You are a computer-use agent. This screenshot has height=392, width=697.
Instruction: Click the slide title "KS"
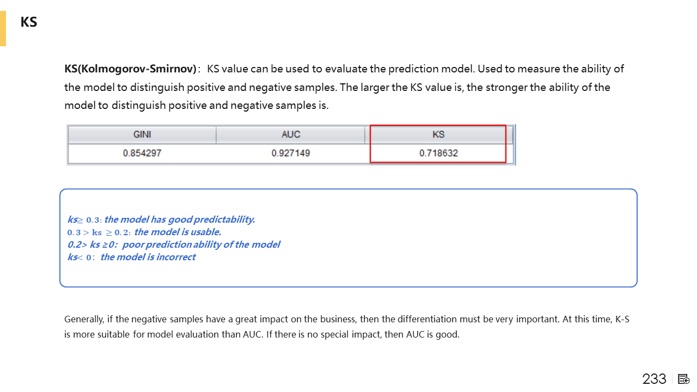coord(29,22)
